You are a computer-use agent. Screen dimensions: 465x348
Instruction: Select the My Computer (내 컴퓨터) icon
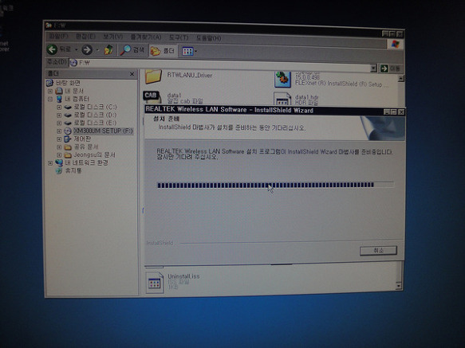(59, 99)
